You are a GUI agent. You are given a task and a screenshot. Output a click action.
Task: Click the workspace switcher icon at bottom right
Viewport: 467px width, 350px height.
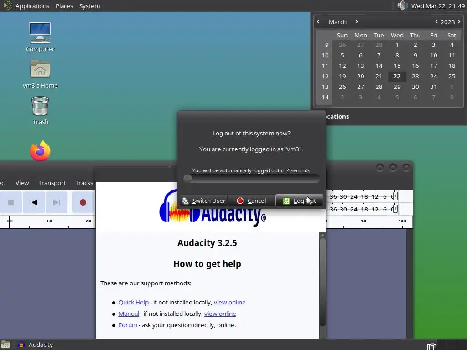coord(431,346)
